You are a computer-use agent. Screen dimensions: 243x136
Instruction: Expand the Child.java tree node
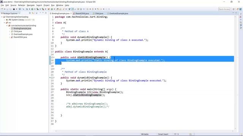pyautogui.click(x=9, y=31)
